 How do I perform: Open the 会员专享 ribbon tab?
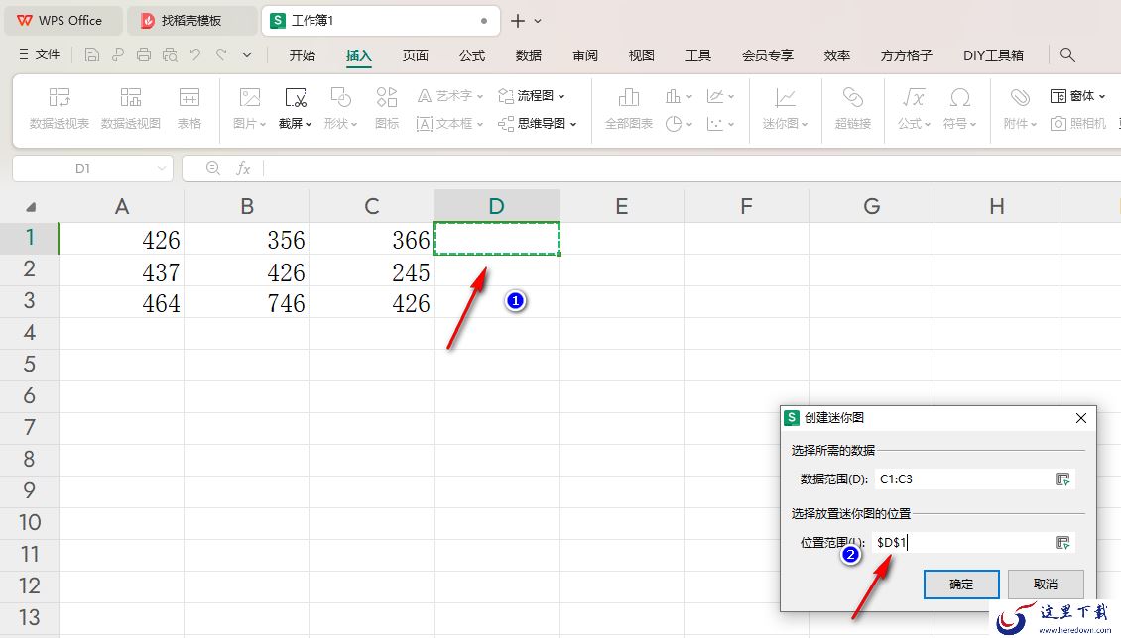[x=768, y=55]
